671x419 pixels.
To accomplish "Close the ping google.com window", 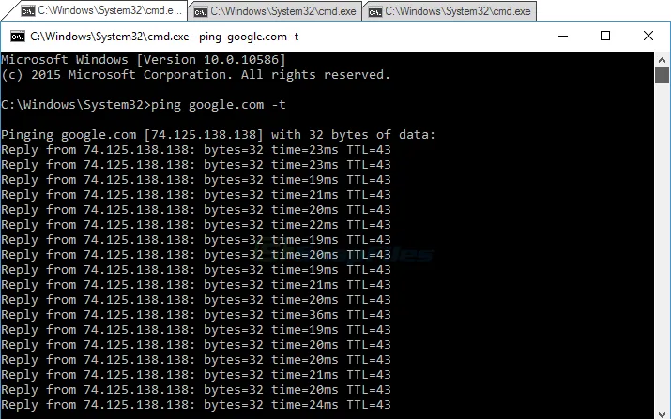I will [648, 36].
